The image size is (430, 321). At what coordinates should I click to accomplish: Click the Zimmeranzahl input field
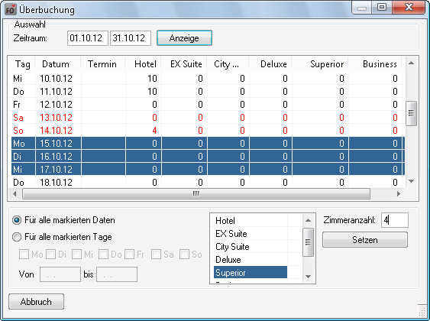tap(395, 220)
